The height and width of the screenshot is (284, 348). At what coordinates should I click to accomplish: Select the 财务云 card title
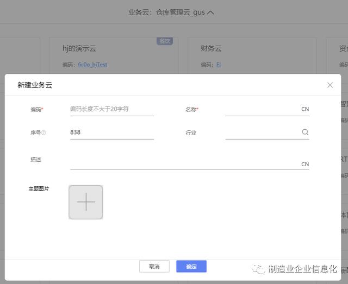pyautogui.click(x=211, y=48)
